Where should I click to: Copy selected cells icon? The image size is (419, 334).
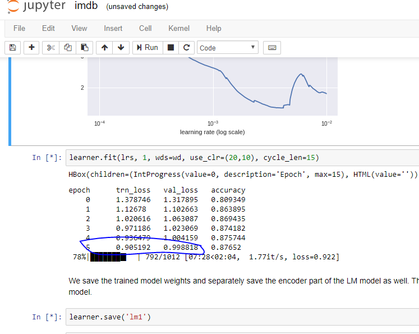(x=68, y=48)
